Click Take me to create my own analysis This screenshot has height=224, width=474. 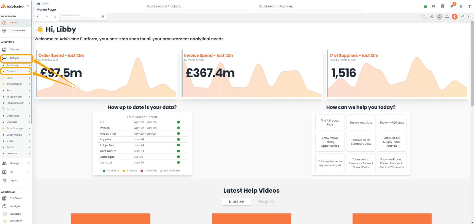[x=330, y=163]
